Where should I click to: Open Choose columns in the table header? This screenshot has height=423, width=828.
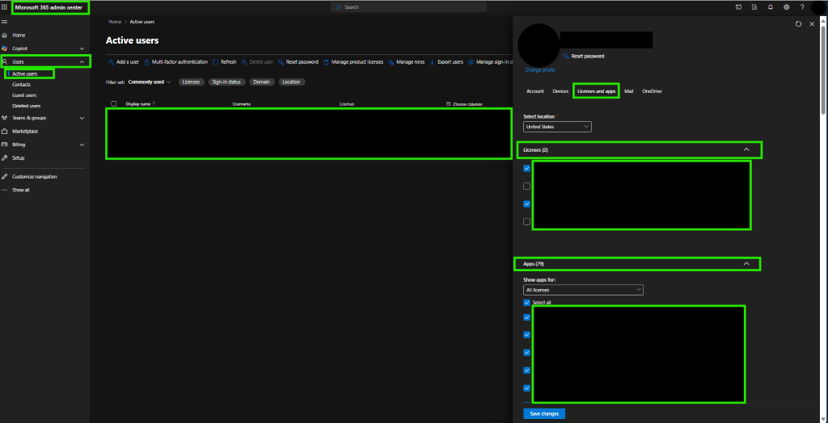click(x=464, y=104)
